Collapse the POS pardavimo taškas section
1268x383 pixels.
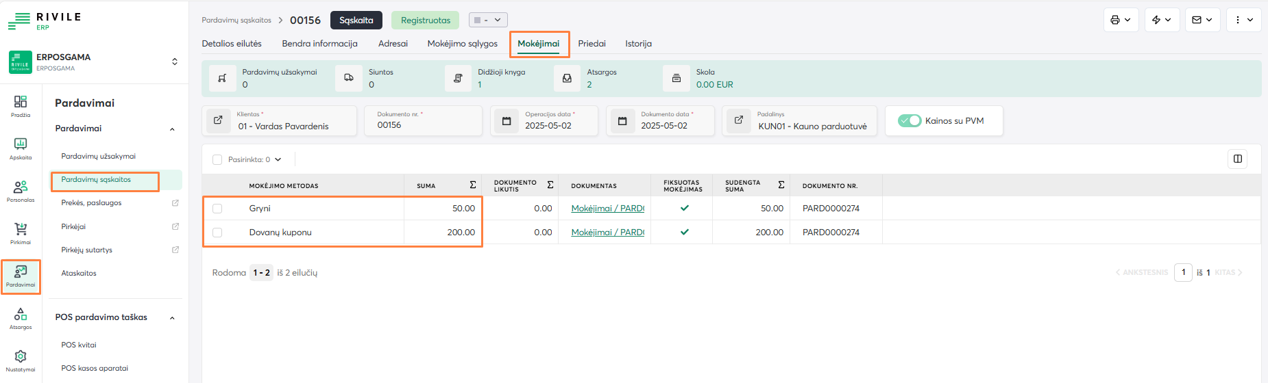point(172,317)
